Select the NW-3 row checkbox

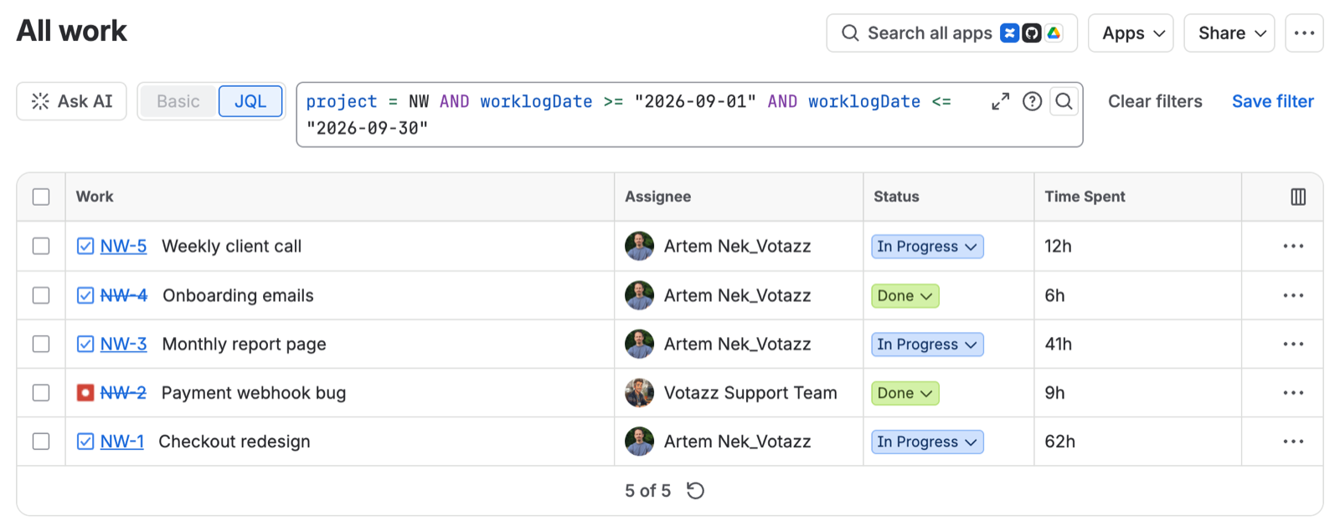[41, 344]
